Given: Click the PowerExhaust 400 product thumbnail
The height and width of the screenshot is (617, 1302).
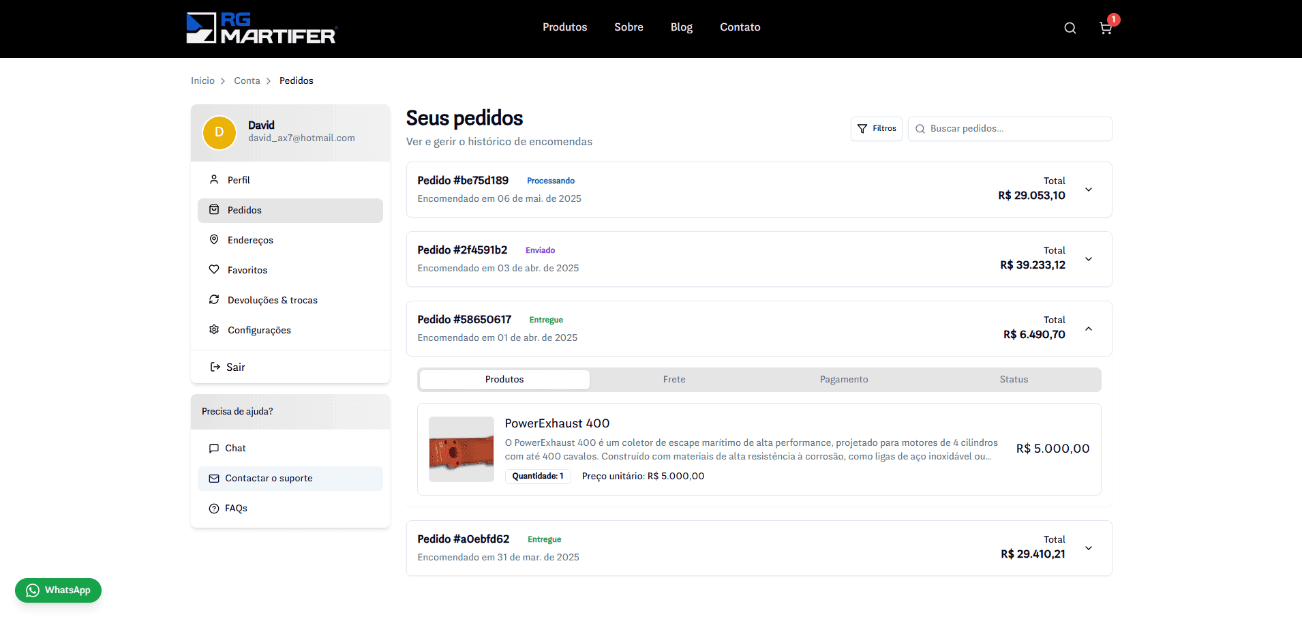Looking at the screenshot, I should (x=461, y=449).
